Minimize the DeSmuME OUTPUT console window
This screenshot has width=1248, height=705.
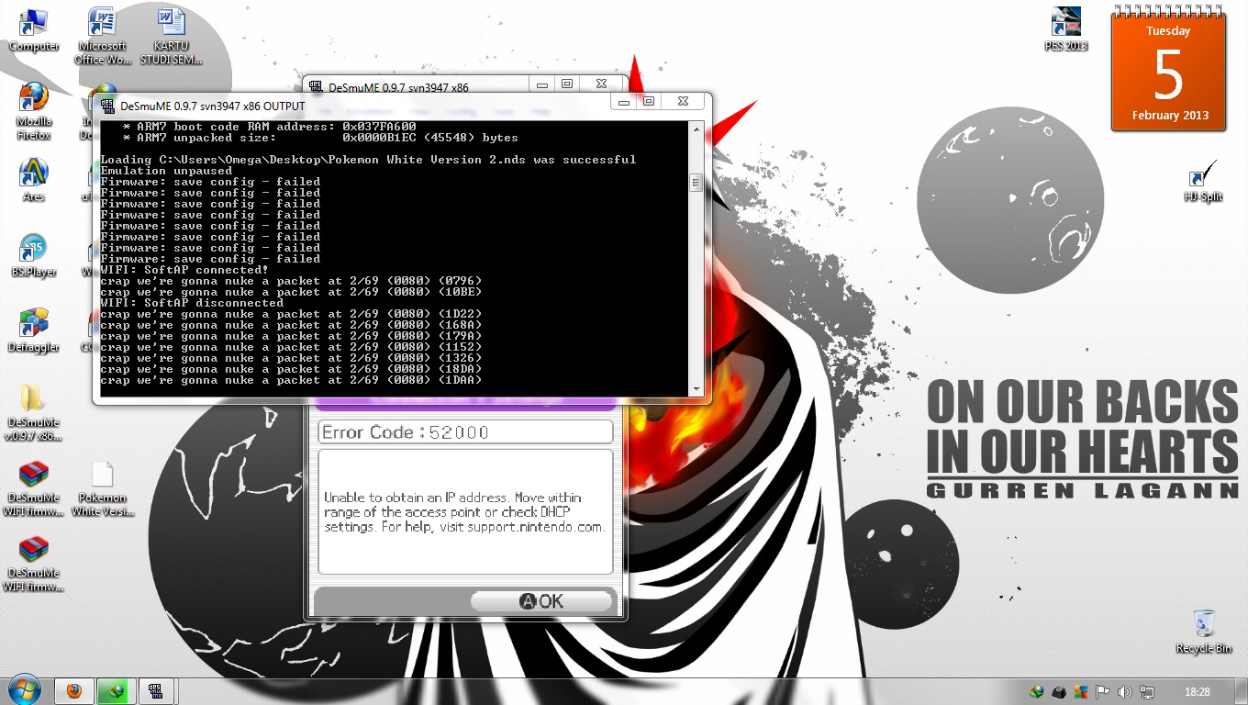click(624, 101)
